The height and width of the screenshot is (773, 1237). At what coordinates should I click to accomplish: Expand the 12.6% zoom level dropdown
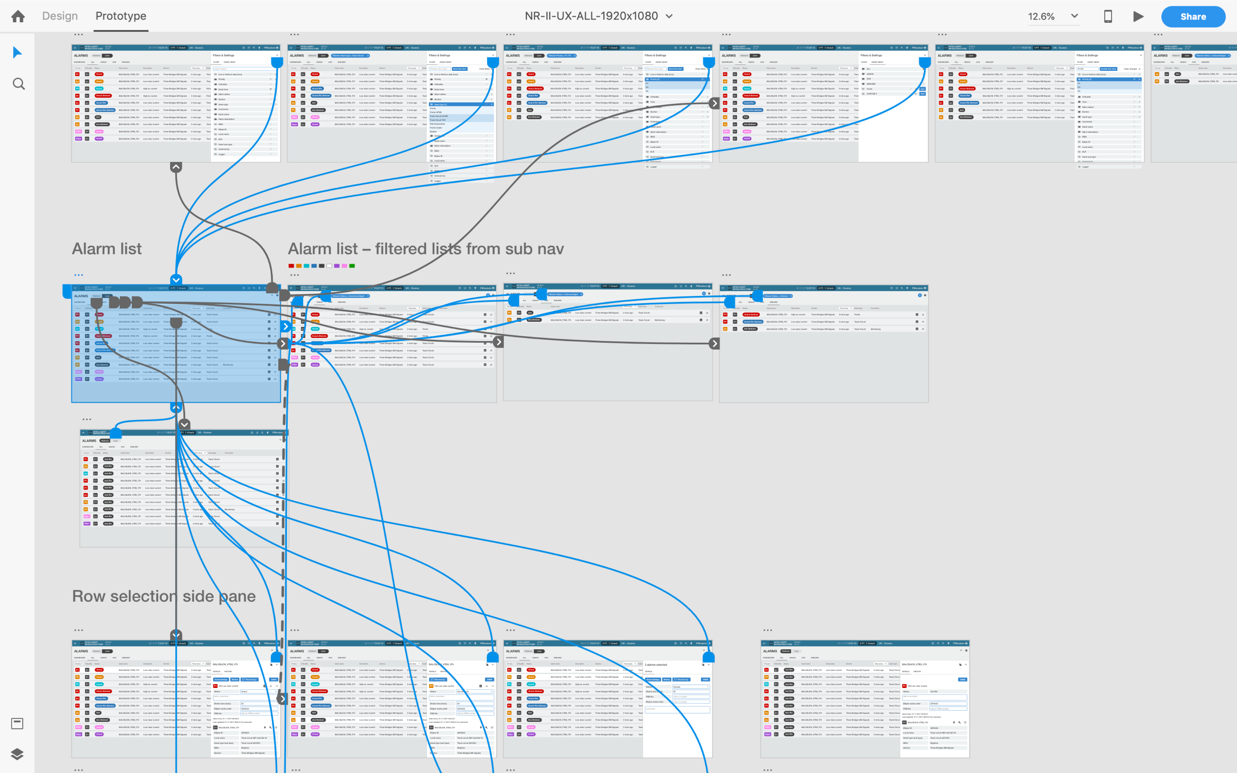pos(1074,16)
